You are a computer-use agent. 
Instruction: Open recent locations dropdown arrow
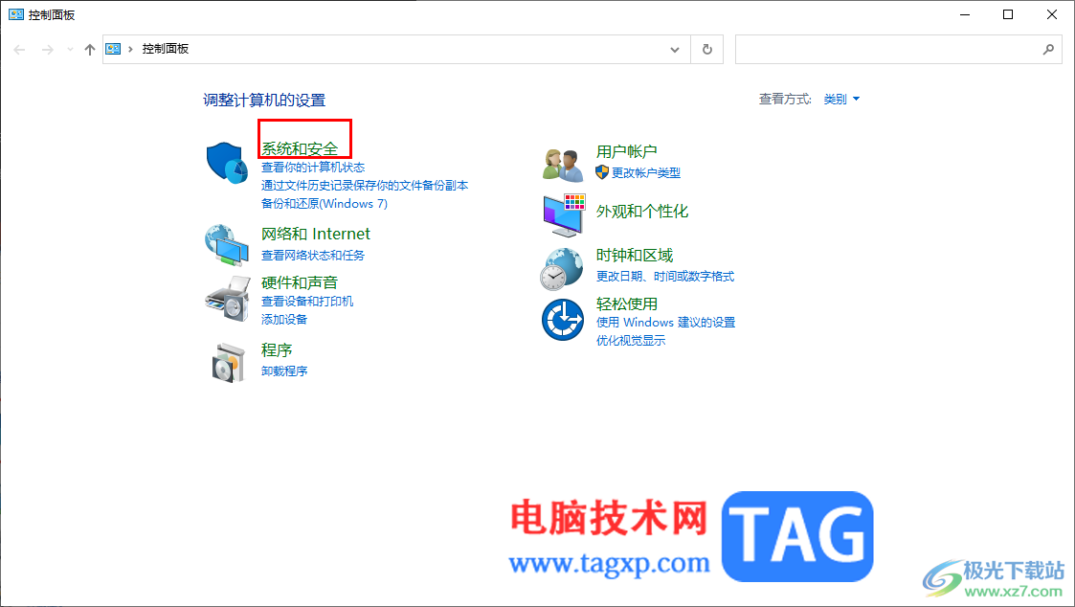[x=70, y=50]
